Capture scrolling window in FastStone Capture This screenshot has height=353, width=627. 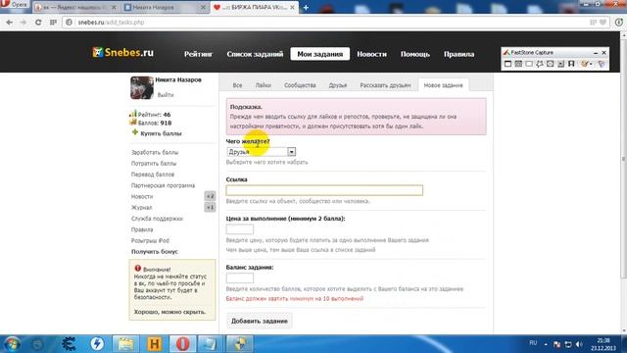pyautogui.click(x=561, y=64)
